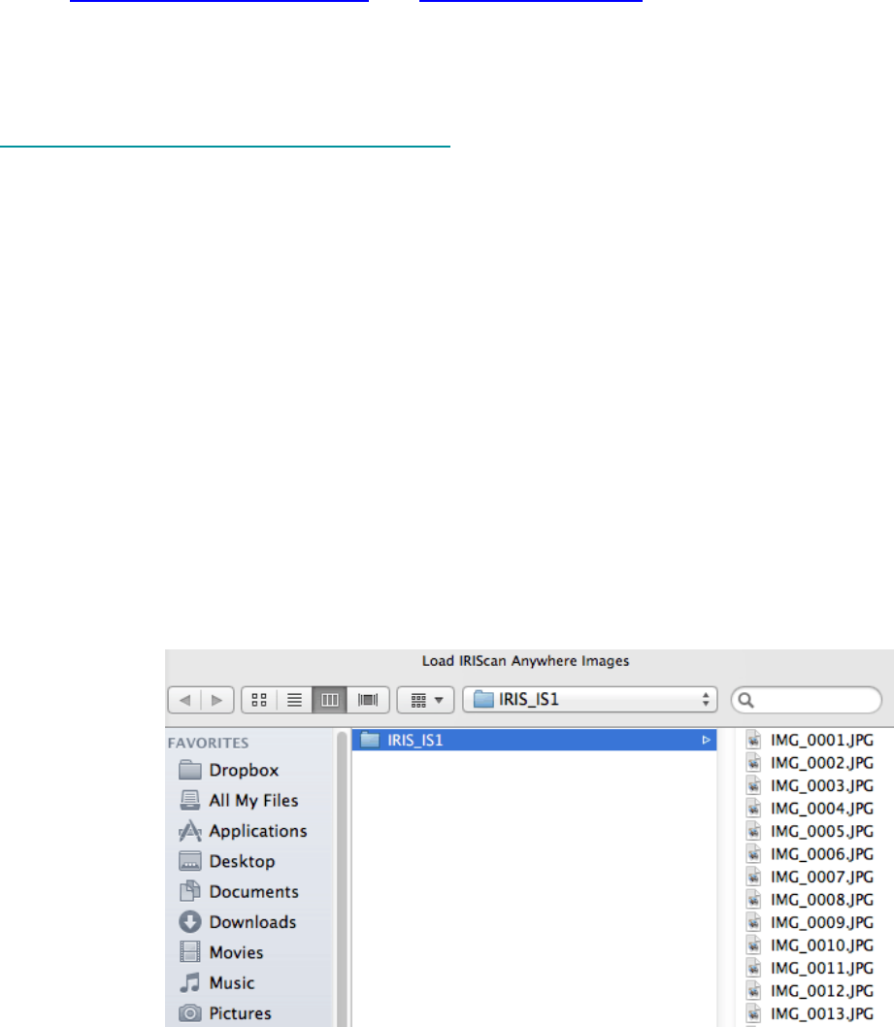Image resolution: width=894 pixels, height=1027 pixels.
Task: Select file IMG_0001.JPG
Action: 811,740
